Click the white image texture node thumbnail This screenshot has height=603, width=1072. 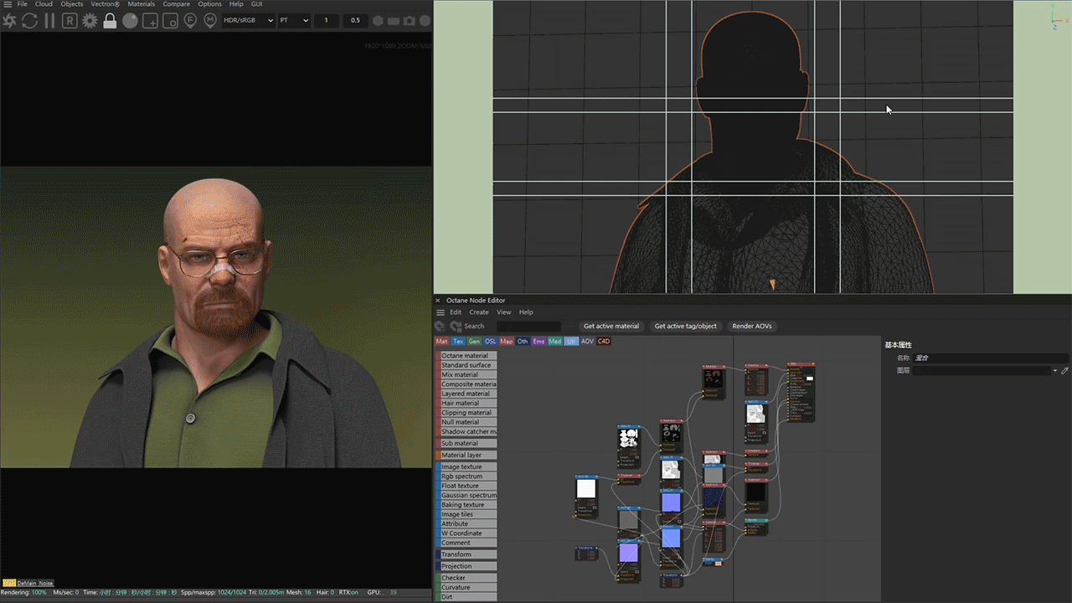point(586,488)
